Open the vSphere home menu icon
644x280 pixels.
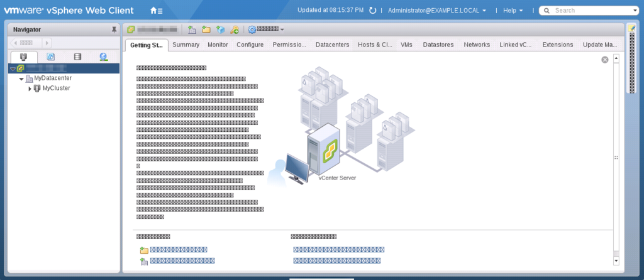(157, 11)
